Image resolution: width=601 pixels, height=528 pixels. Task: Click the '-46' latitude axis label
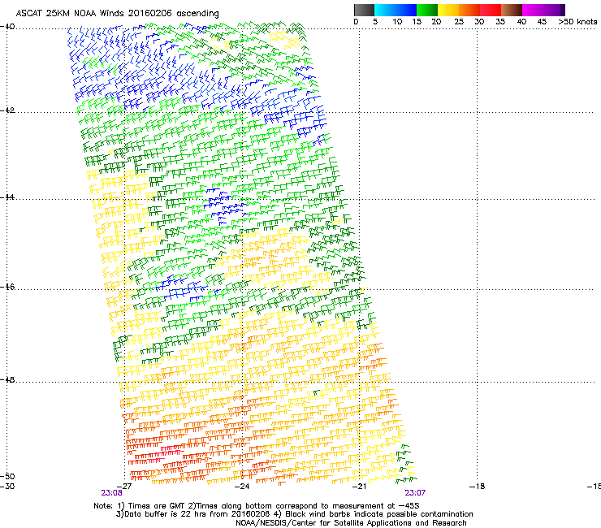click(x=7, y=287)
